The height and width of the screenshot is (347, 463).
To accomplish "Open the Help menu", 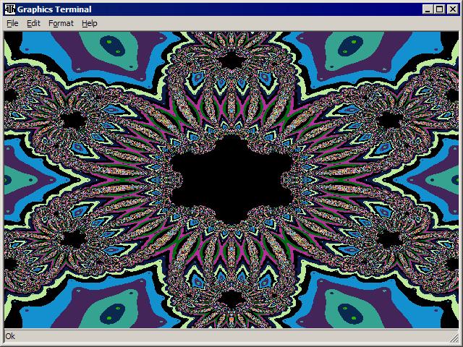I will point(89,23).
